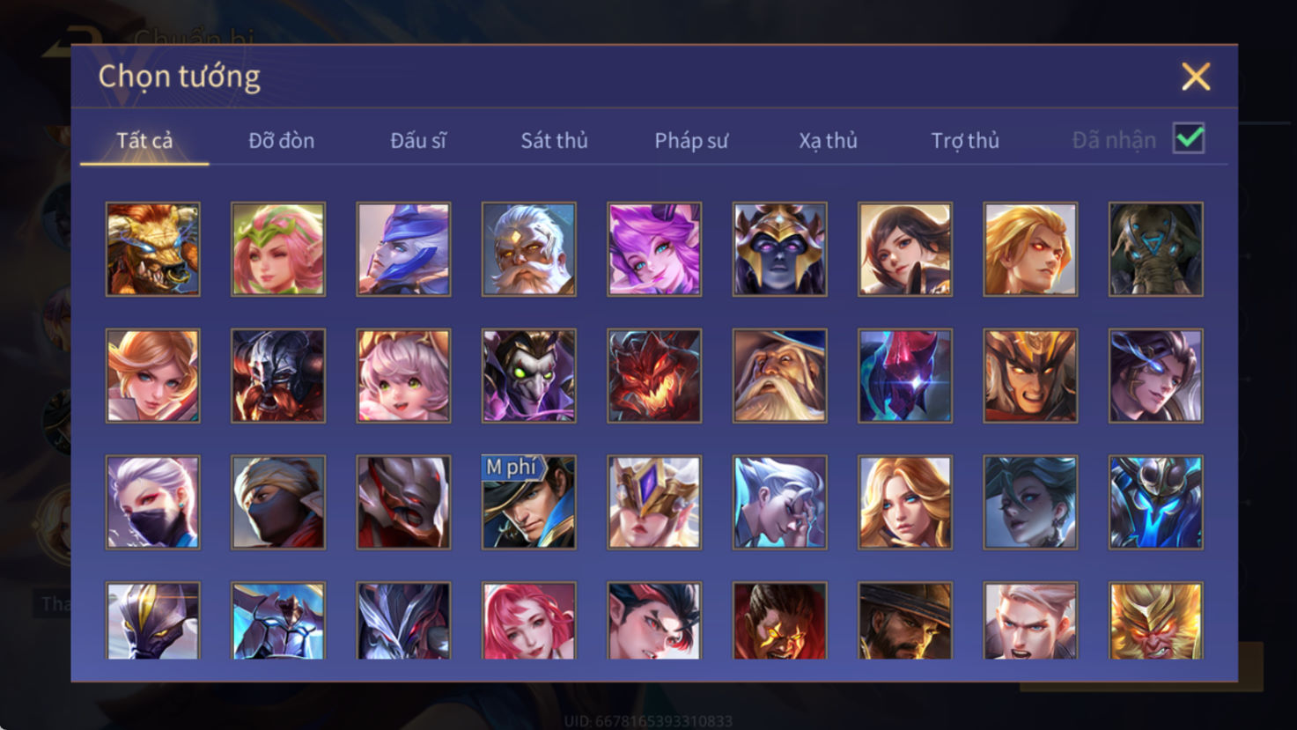Choose the white-bearded old man hero with forehead gem

click(x=529, y=249)
